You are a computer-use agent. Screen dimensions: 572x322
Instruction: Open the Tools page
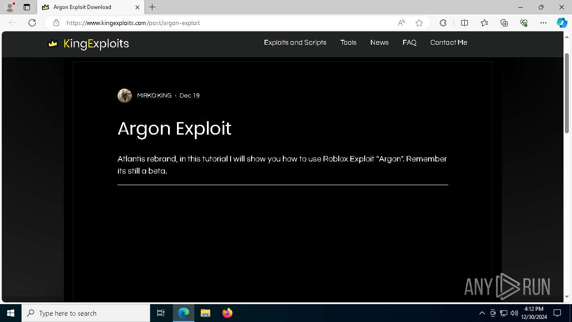pyautogui.click(x=348, y=42)
